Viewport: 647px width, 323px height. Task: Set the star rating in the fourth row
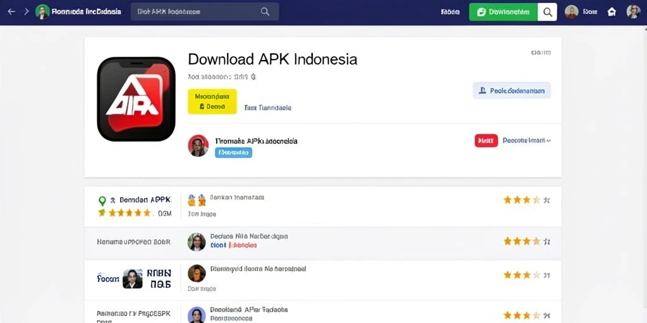coord(526,316)
